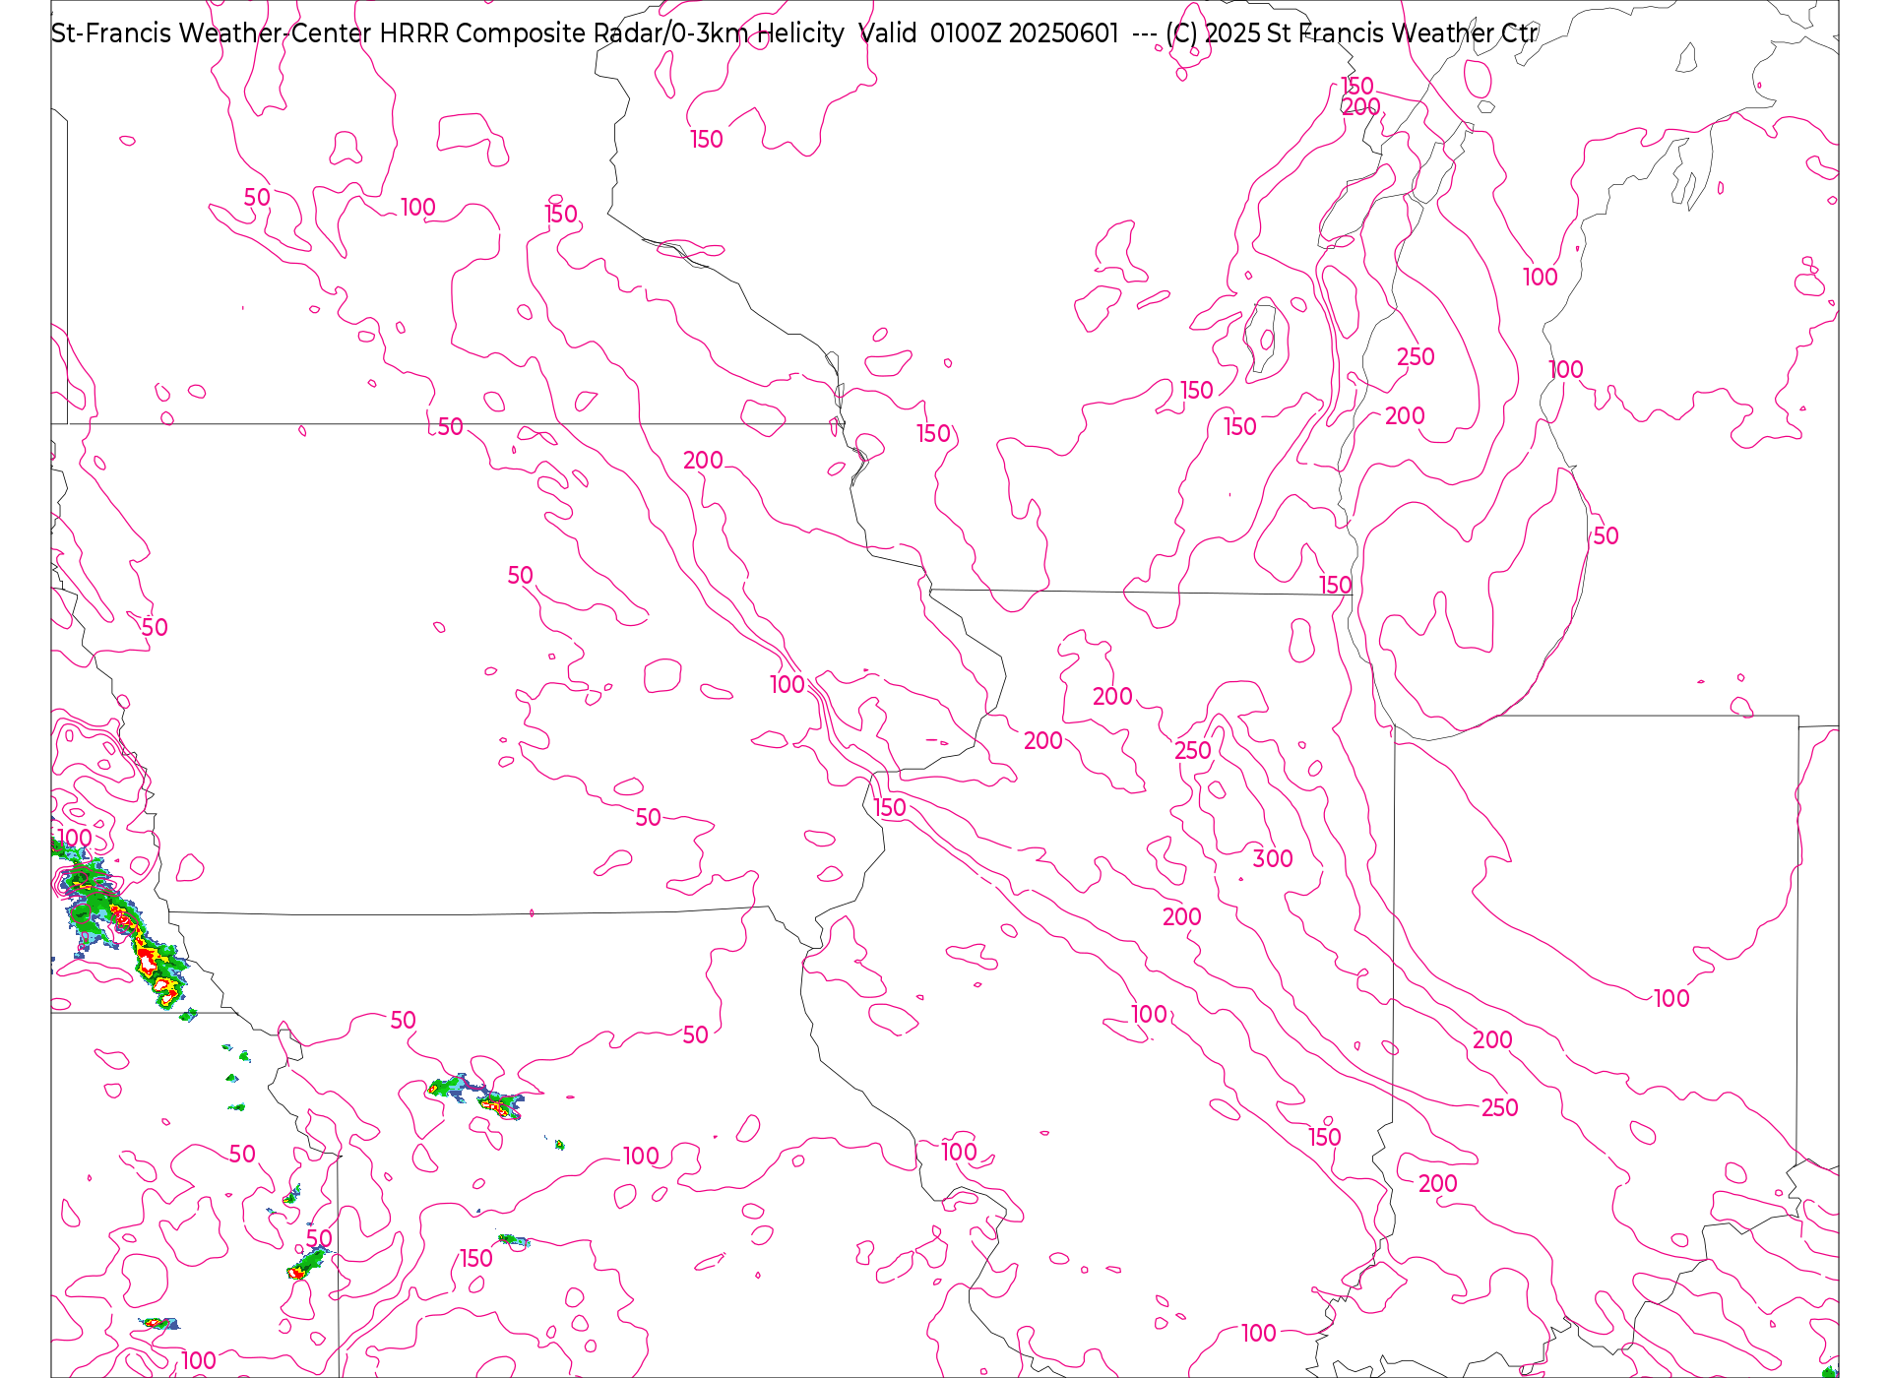Select the "Valid 0100Z 20250601" timestamp text

click(989, 33)
